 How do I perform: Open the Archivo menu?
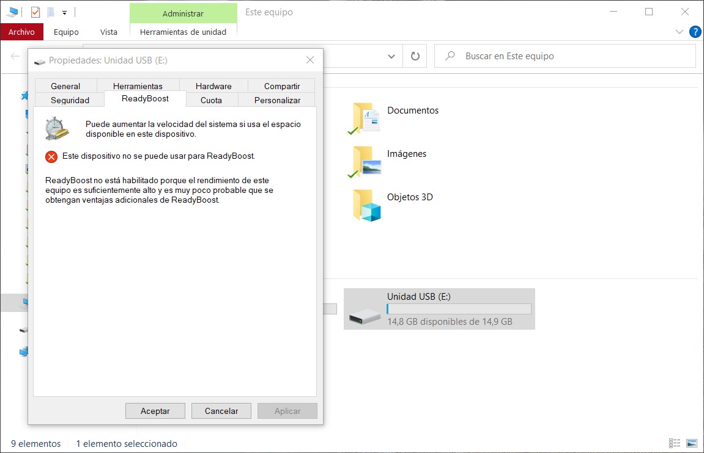tap(21, 32)
